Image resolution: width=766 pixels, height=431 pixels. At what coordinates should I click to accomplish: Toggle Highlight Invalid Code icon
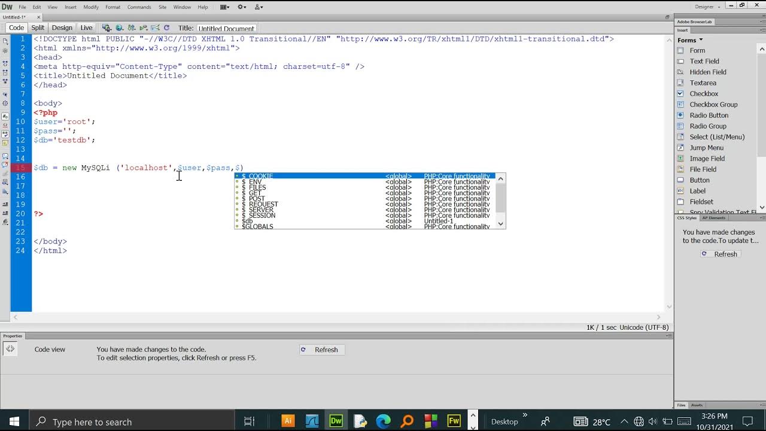5,125
